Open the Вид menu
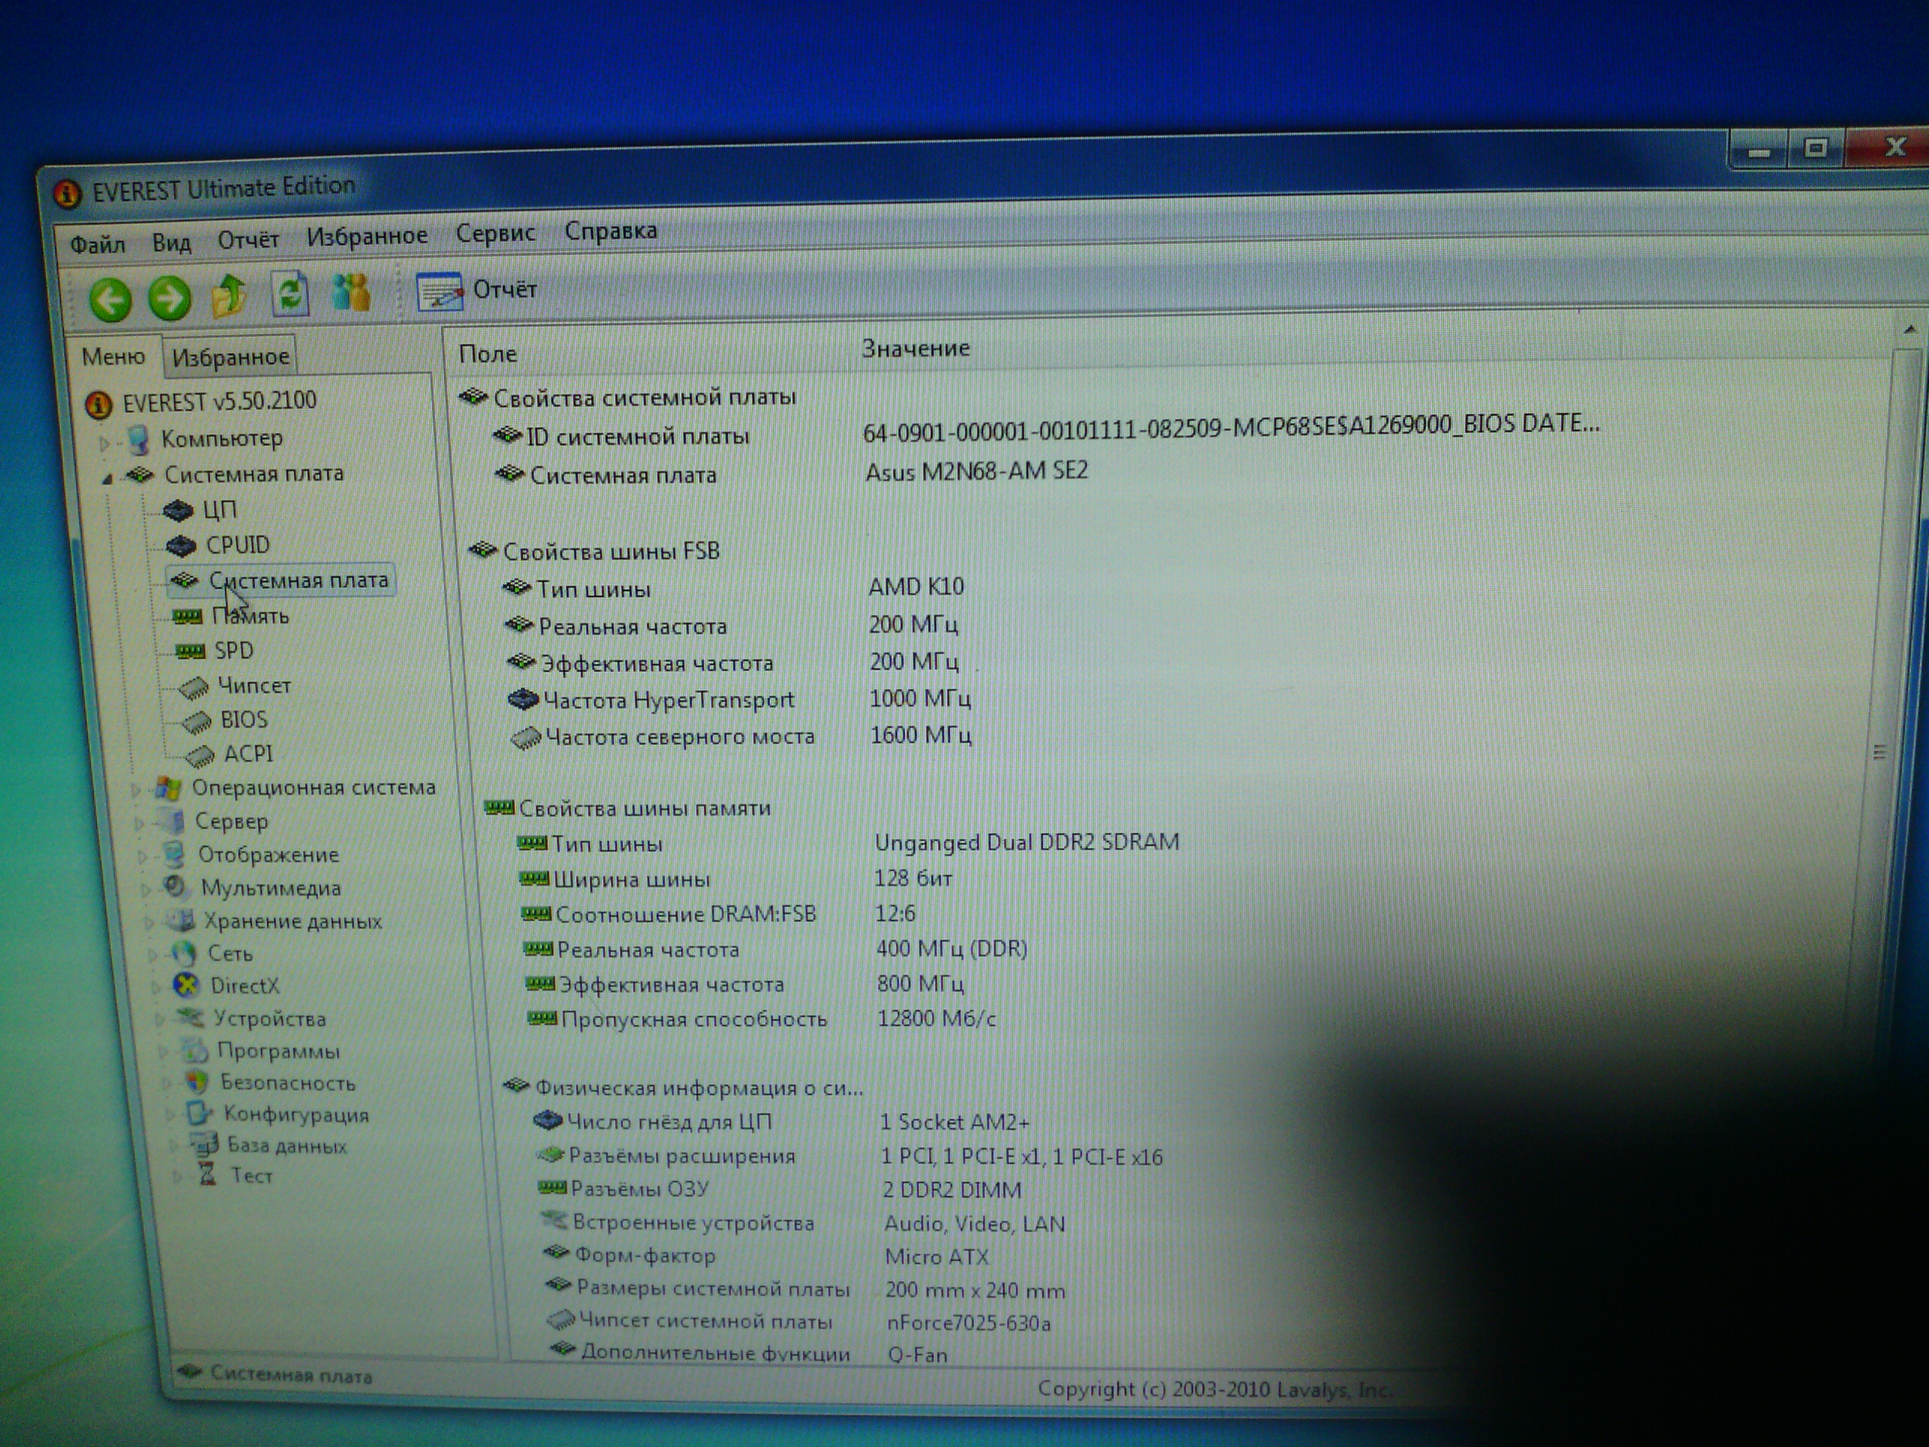The width and height of the screenshot is (1929, 1447). (x=171, y=242)
